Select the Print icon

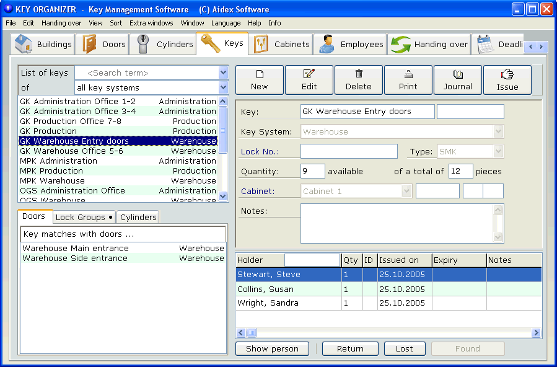[408, 79]
